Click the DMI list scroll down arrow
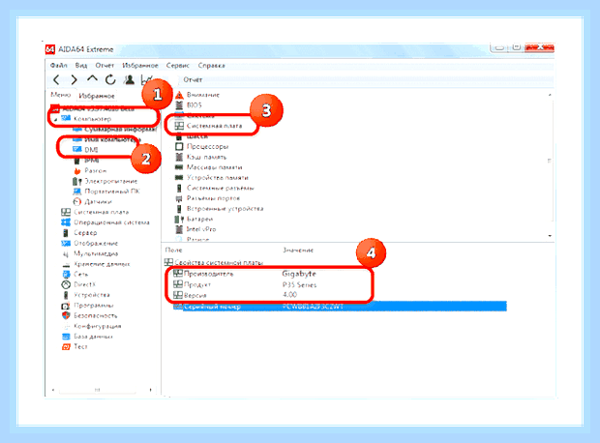Screen dimensions: 600x443 pos(550,236)
